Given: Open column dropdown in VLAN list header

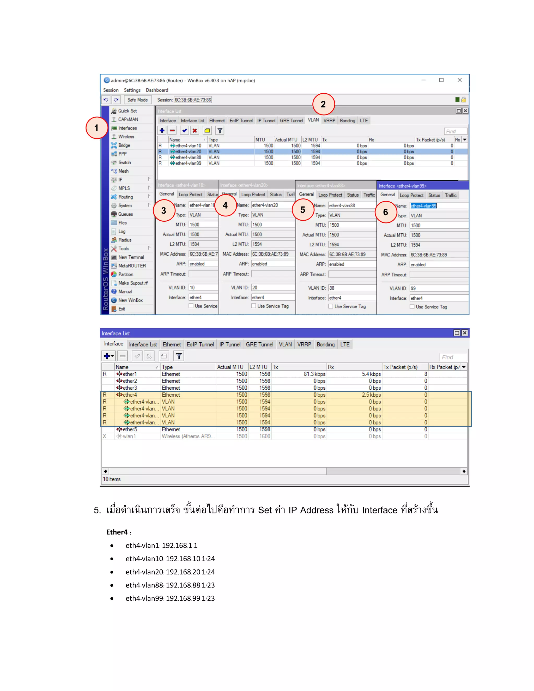Looking at the screenshot, I should tap(464, 140).
